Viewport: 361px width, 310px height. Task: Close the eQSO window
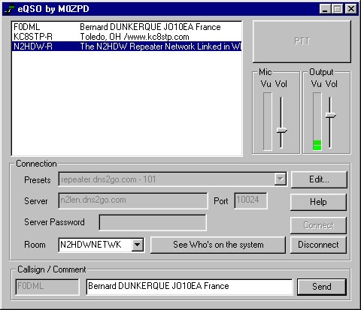pos(351,9)
